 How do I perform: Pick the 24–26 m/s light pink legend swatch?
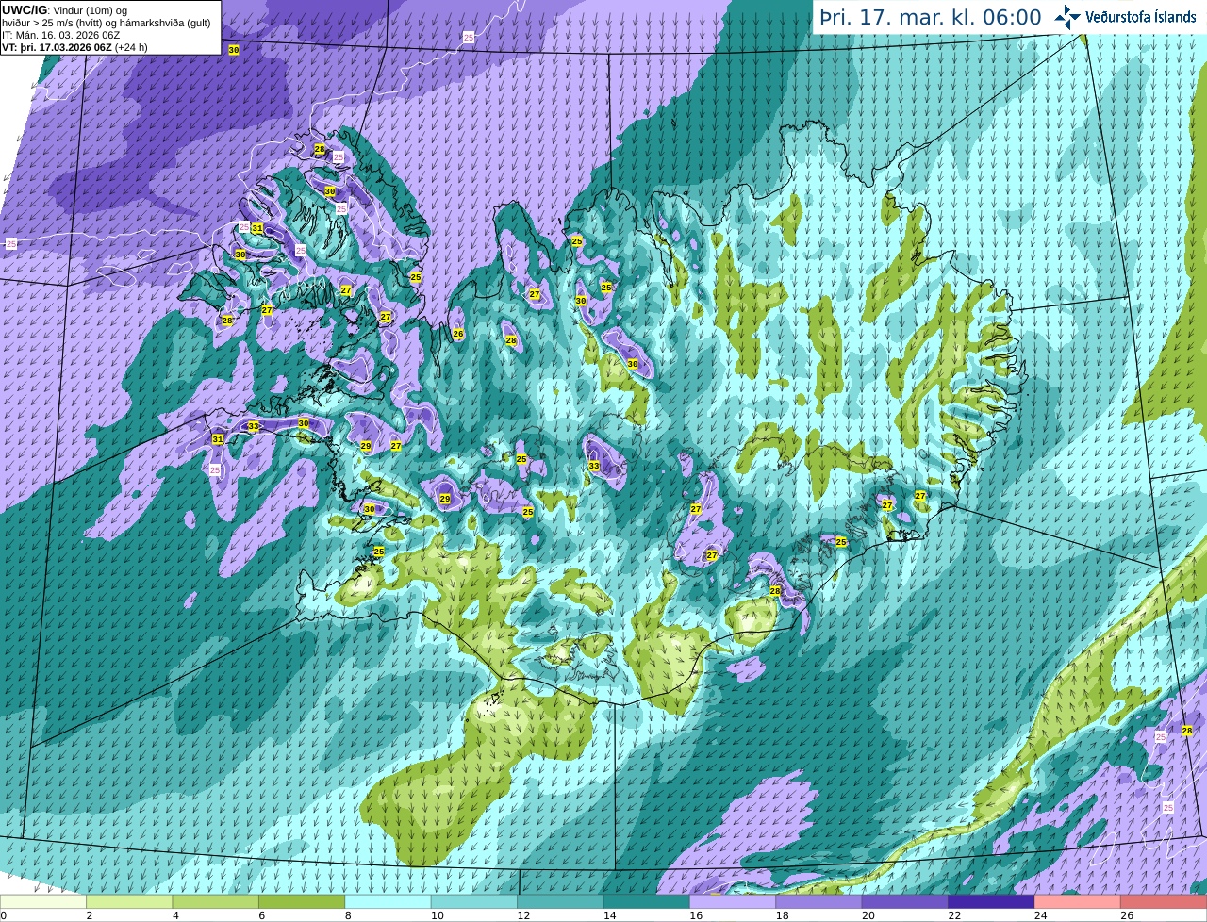[x=1078, y=902]
